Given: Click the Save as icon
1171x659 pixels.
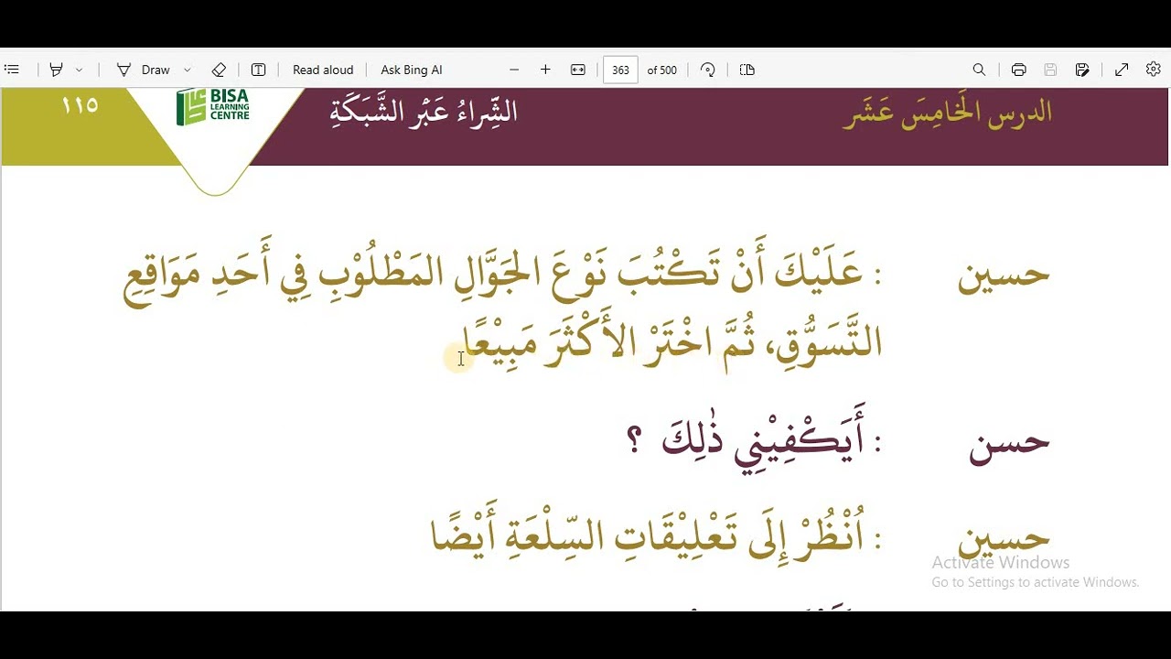Looking at the screenshot, I should [1082, 70].
